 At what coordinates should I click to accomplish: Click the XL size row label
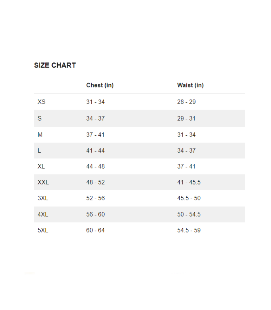(41, 167)
